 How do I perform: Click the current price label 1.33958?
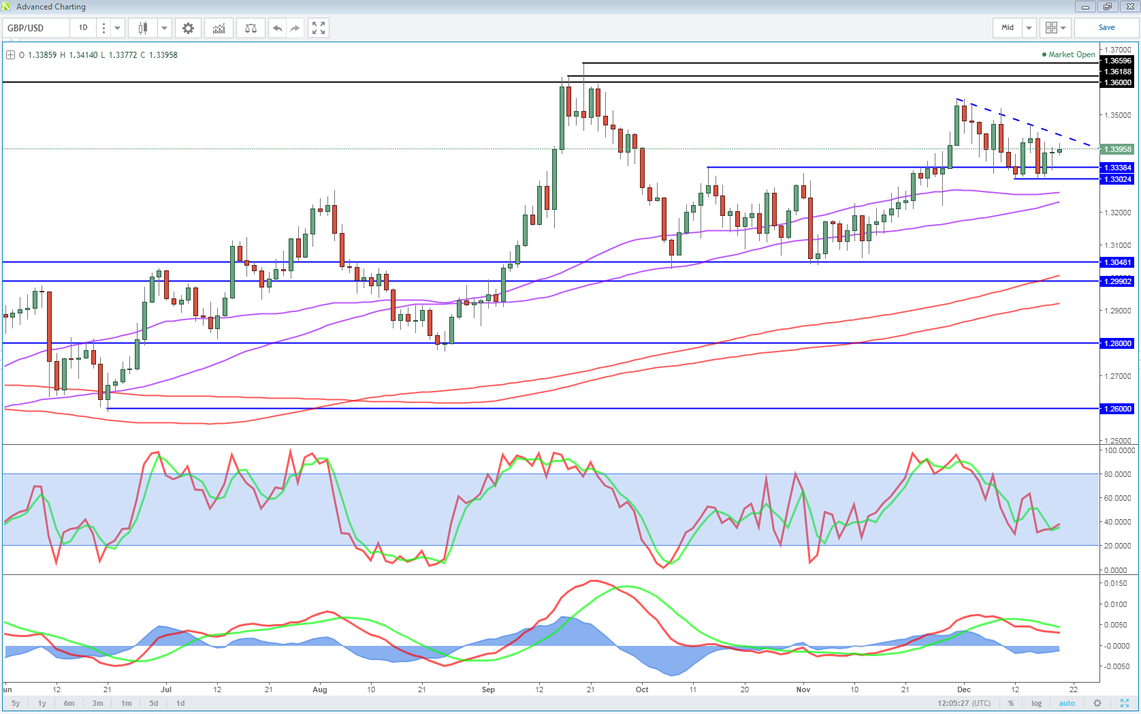pos(1117,149)
